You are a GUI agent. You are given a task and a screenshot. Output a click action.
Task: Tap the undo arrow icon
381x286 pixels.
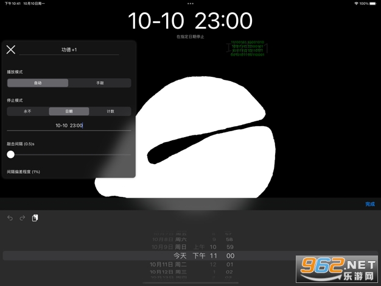(10, 218)
